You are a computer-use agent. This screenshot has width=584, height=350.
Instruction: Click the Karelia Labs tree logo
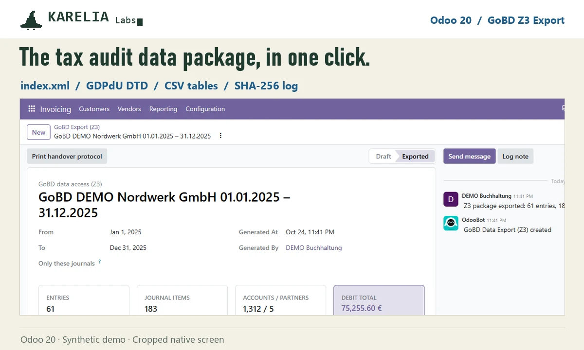pos(31,20)
